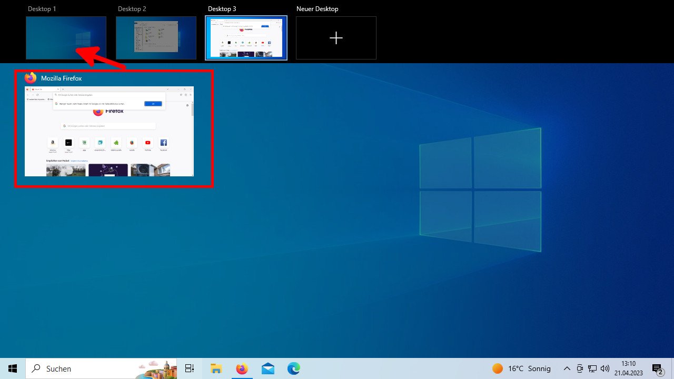The image size is (674, 379).
Task: Open the Start menu
Action: click(x=13, y=368)
